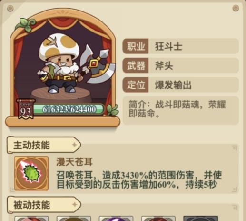Click the 漫天苍耳 skill description text

[x=139, y=180]
